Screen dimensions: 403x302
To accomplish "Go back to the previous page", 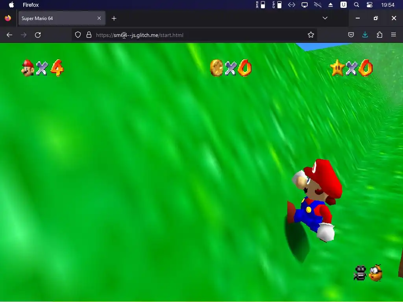I will 9,35.
